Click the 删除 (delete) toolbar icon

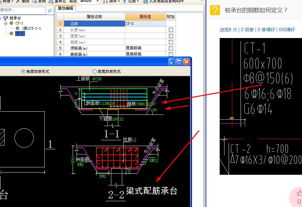(18, 1)
